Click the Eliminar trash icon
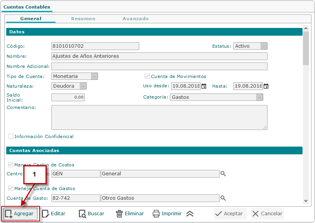This screenshot has width=315, height=223. [119, 214]
